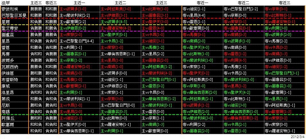This screenshot has width=306, height=139.
Task: Click result 客vs利爾[4-5]
Action: pyautogui.click(x=235, y=61)
